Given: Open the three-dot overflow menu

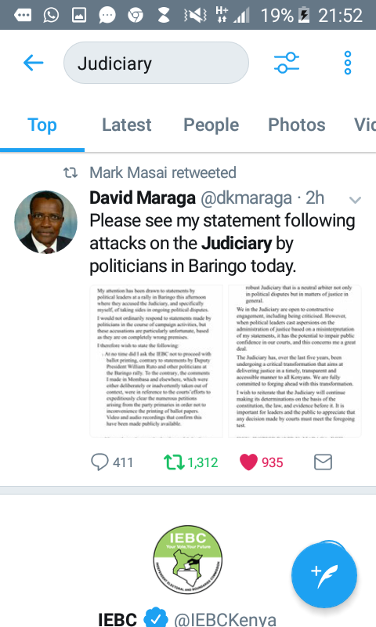Looking at the screenshot, I should [348, 63].
